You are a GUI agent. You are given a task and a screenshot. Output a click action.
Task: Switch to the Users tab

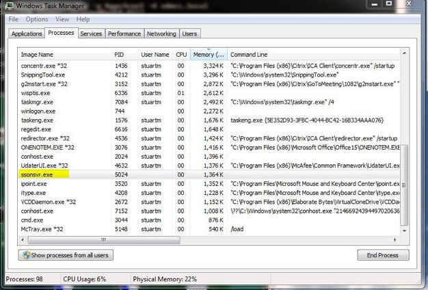[189, 34]
